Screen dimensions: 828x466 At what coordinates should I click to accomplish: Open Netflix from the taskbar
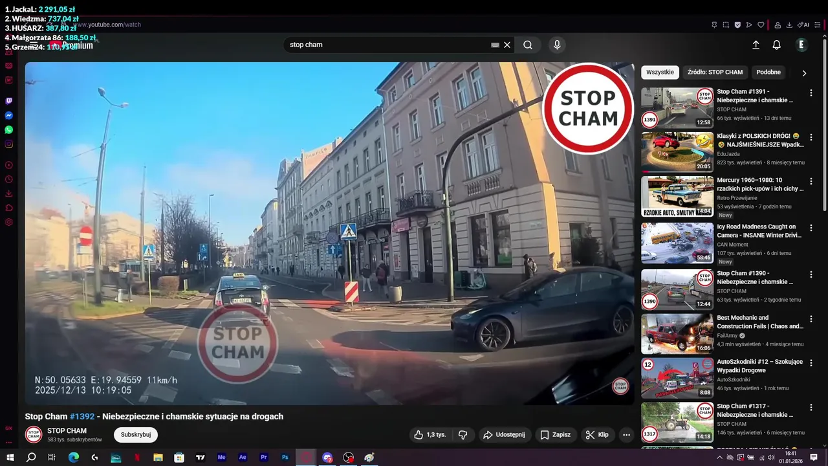(137, 458)
